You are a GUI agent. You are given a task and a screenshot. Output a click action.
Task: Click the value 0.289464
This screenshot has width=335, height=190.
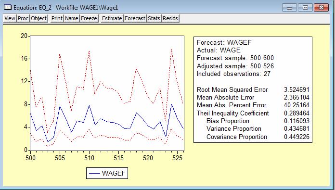(296, 113)
